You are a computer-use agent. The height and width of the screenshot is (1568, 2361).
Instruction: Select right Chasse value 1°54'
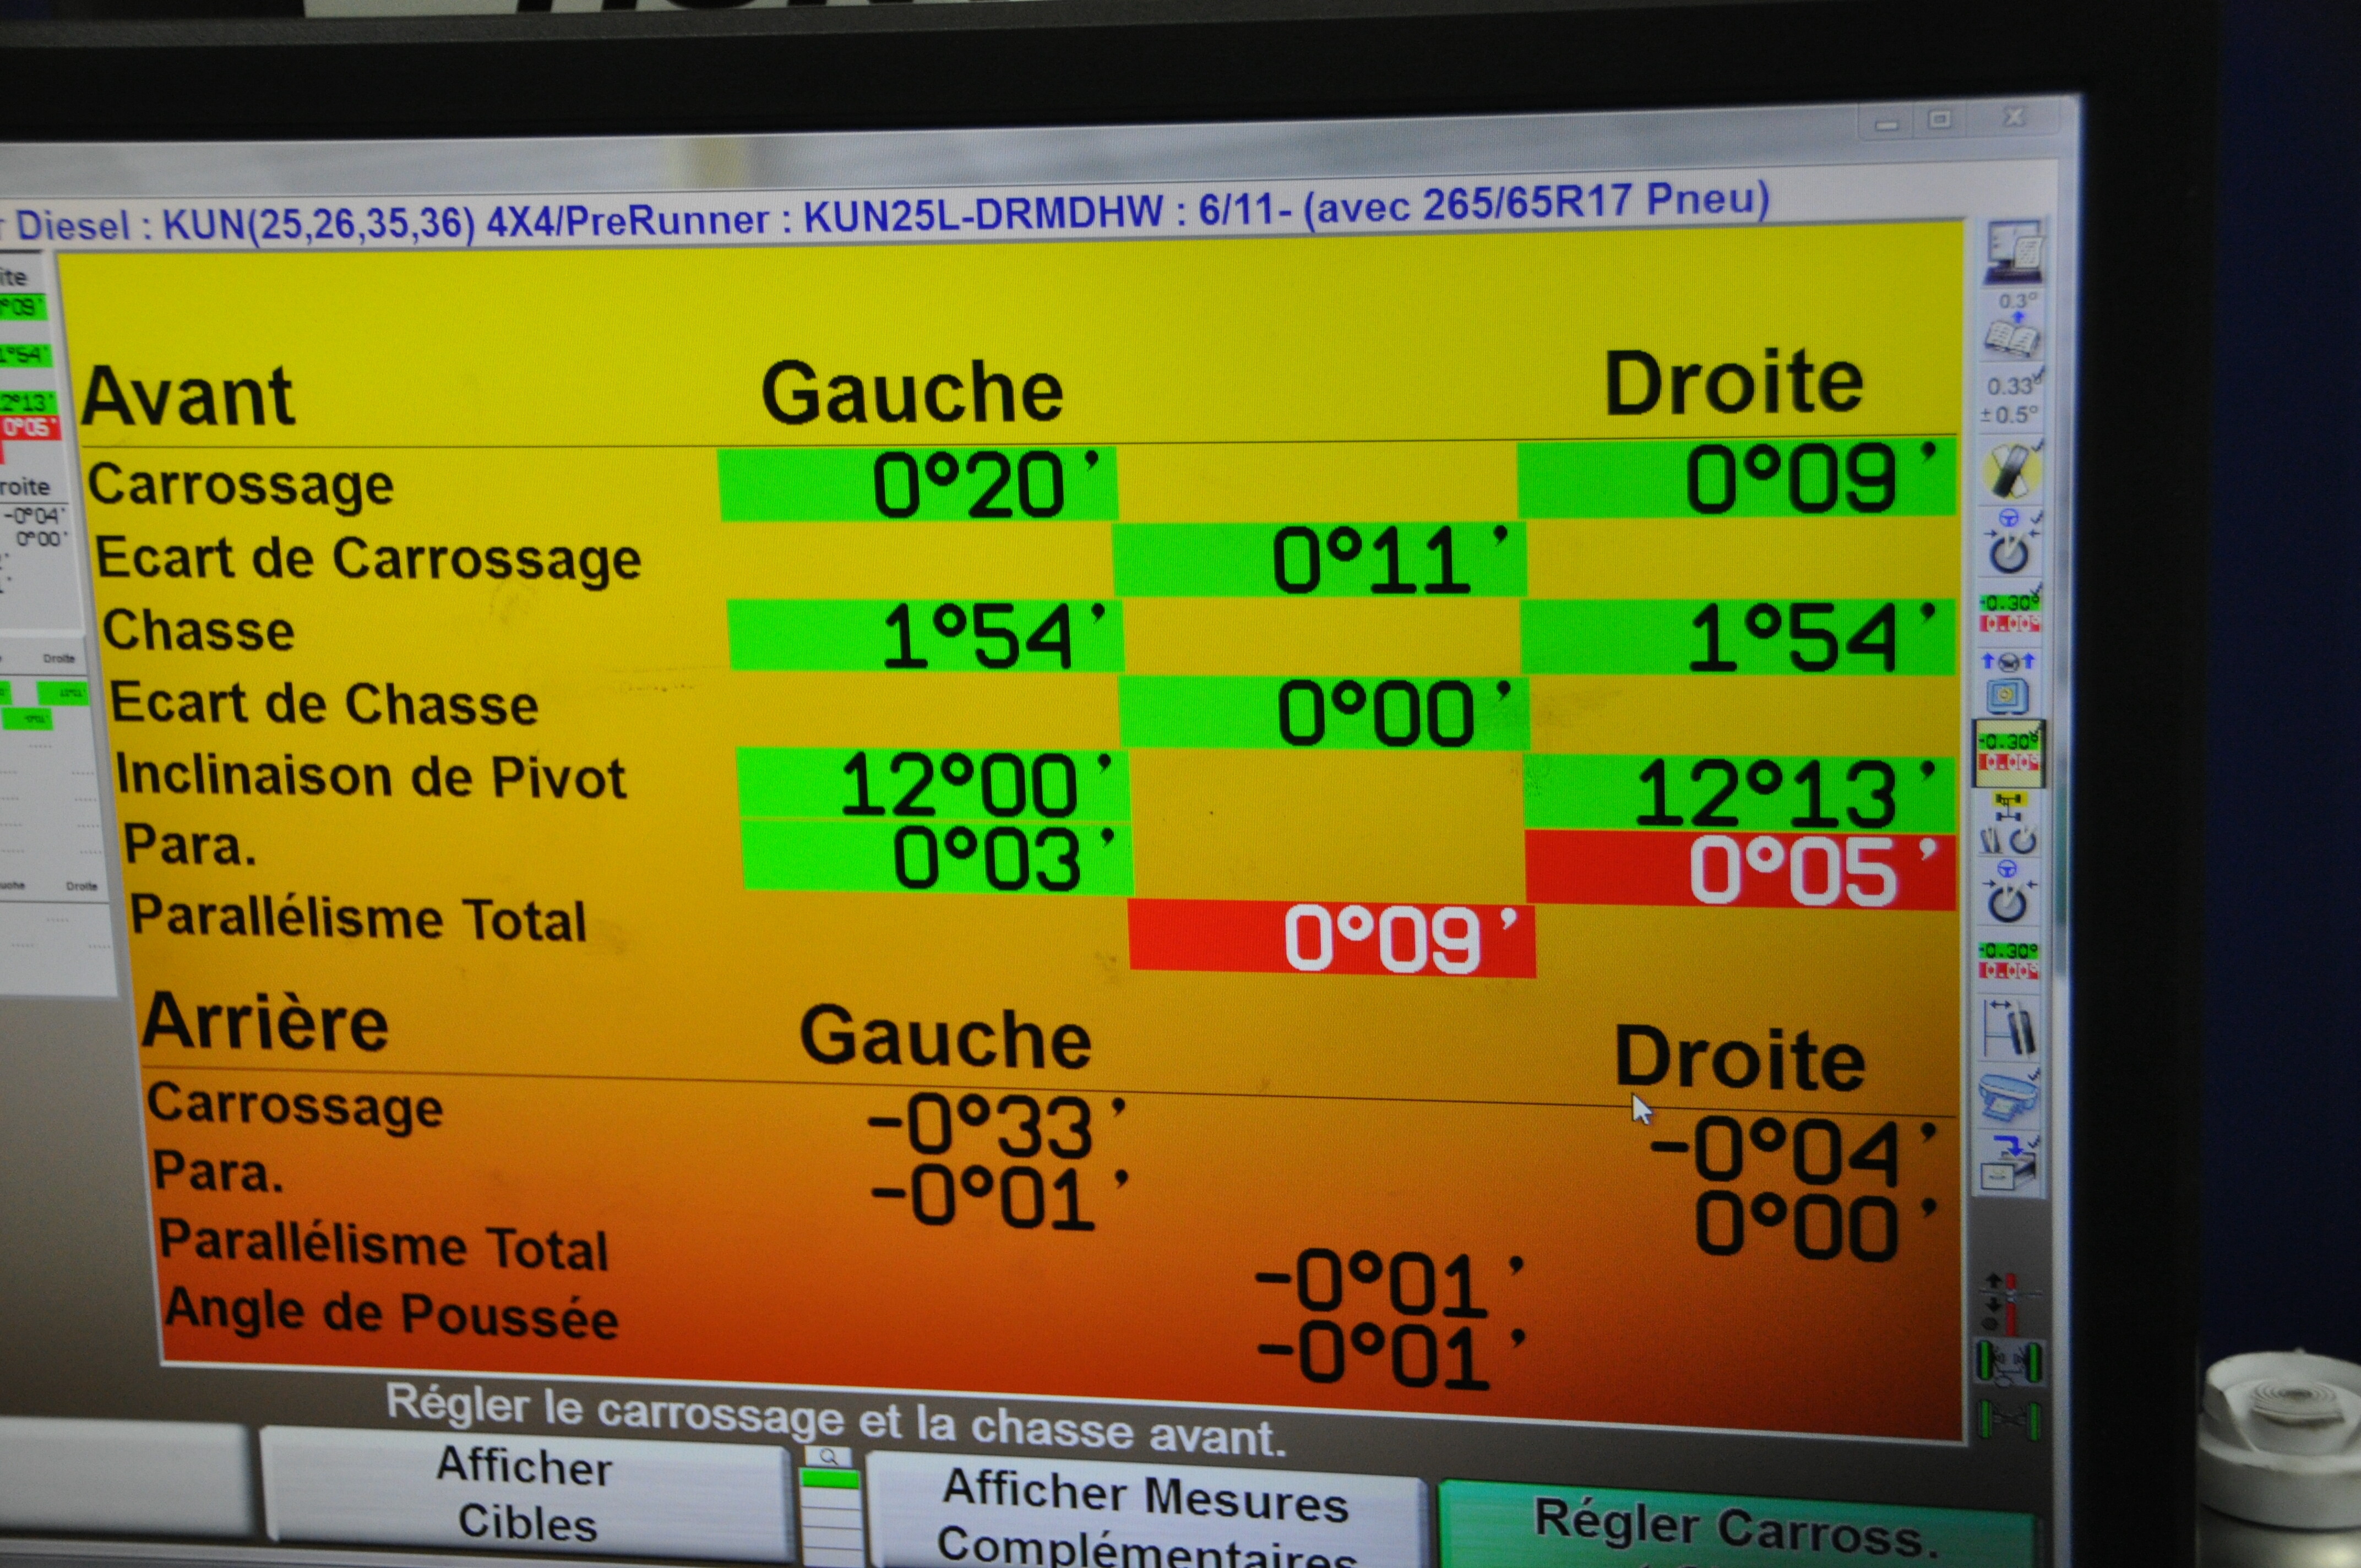pyautogui.click(x=1738, y=636)
